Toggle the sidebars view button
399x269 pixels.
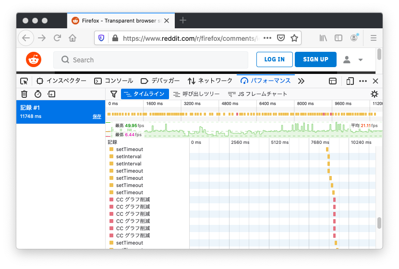[339, 38]
